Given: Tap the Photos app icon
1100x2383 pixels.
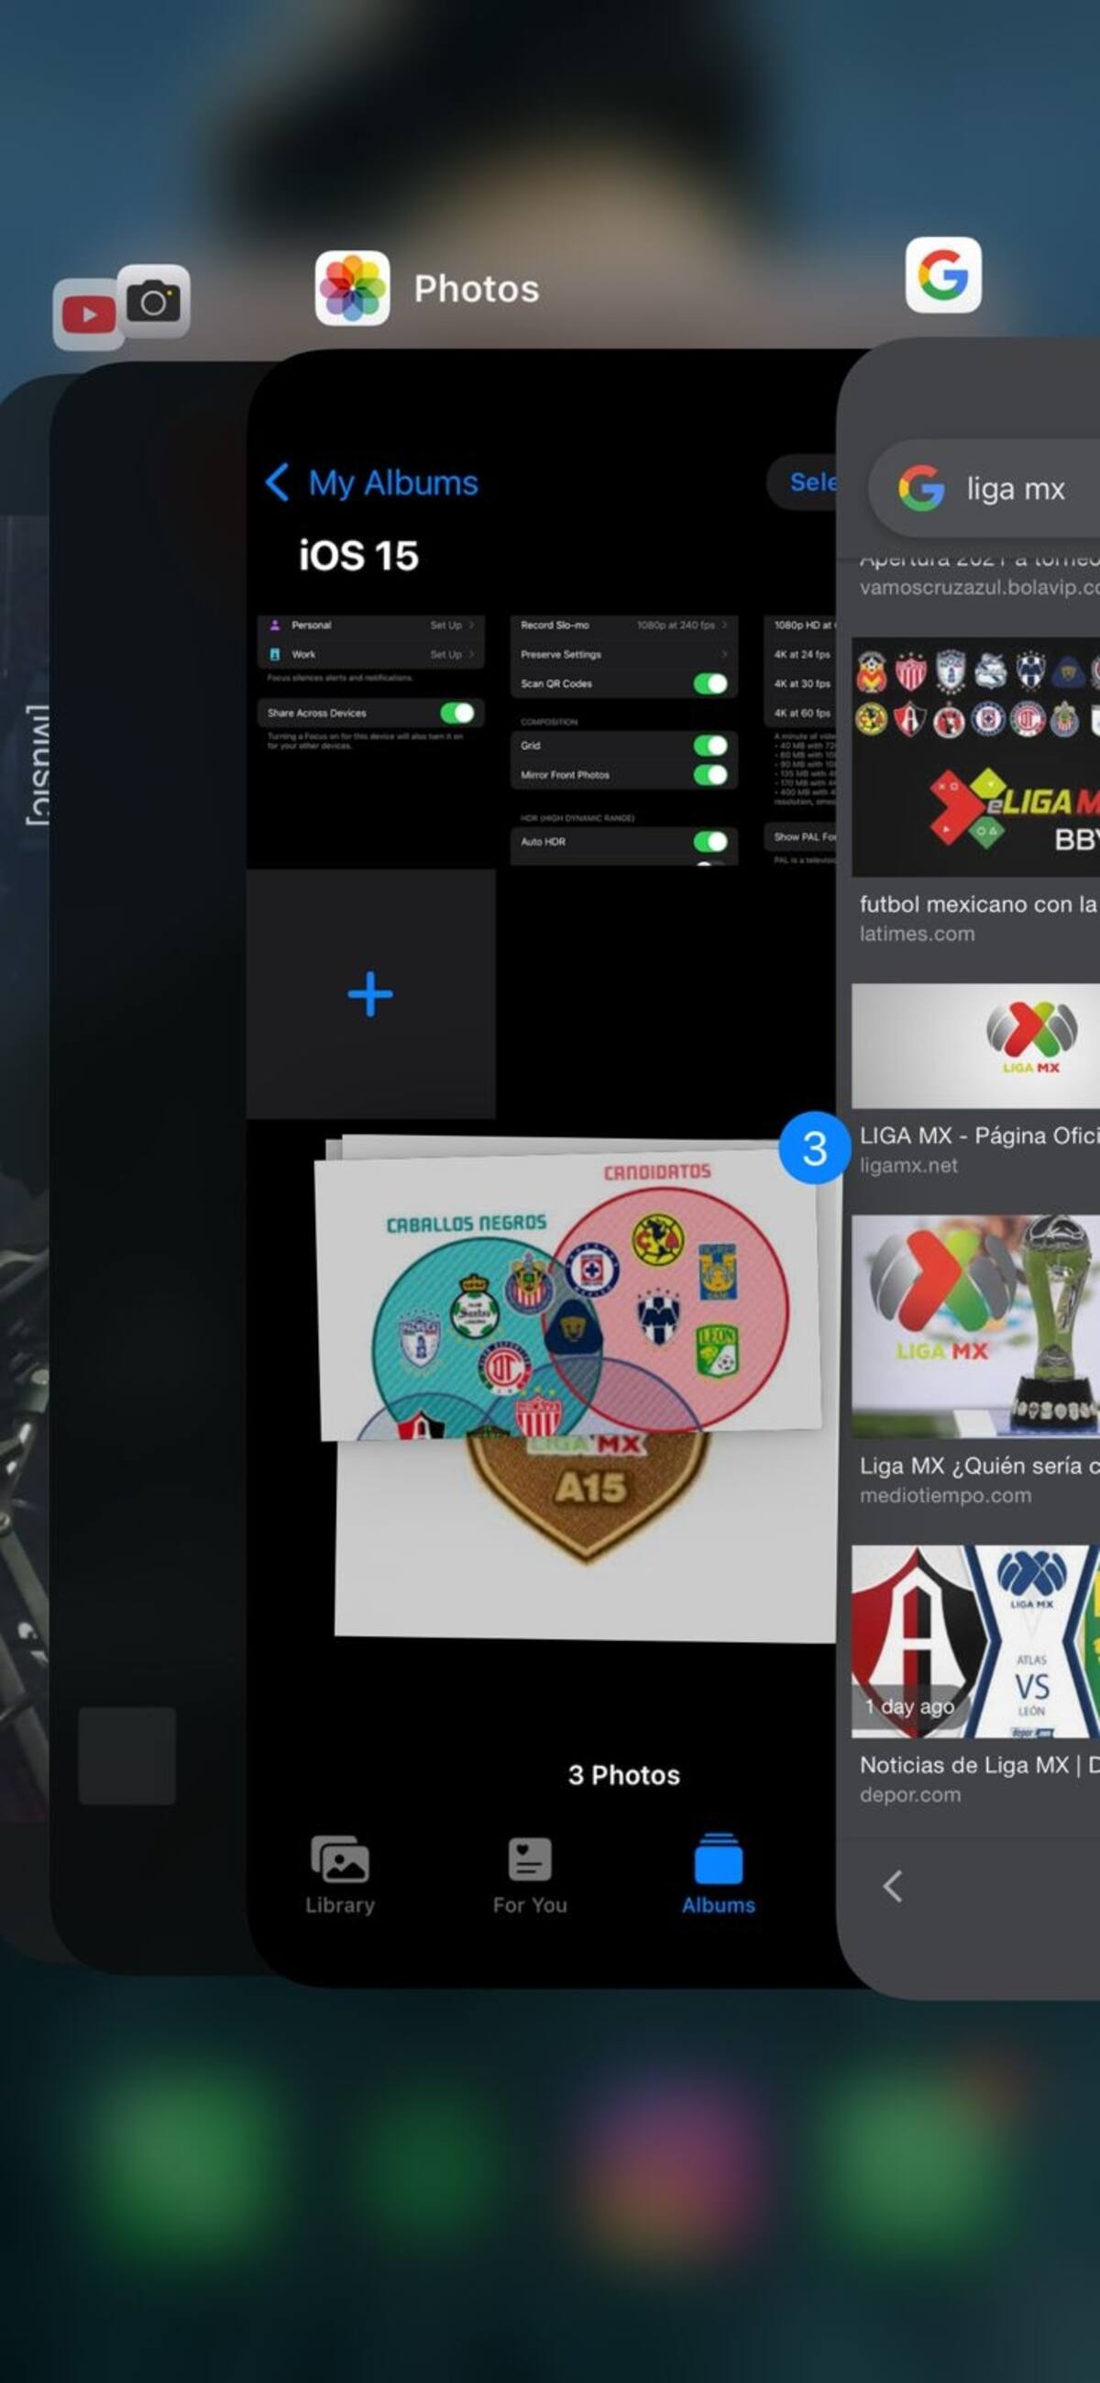Looking at the screenshot, I should point(352,288).
